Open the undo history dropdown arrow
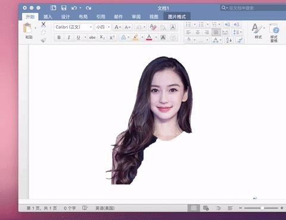 pyautogui.click(x=80, y=8)
